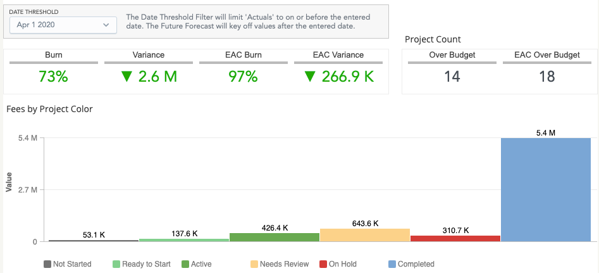Click the EAC Burn 97% value
The image size is (599, 273).
click(244, 77)
